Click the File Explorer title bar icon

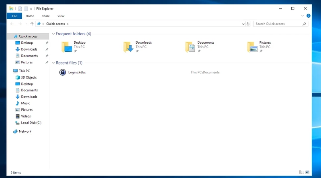(x=11, y=8)
